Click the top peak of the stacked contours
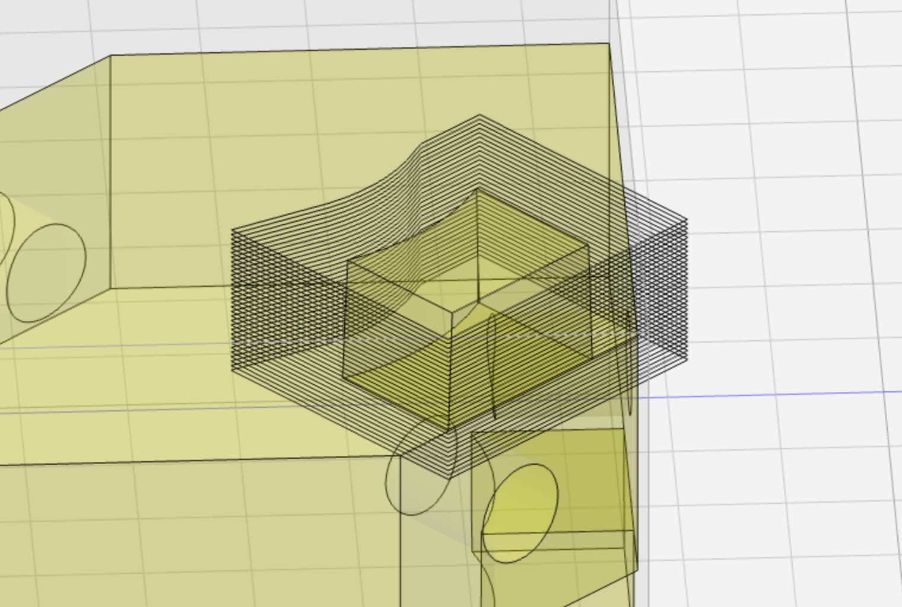The image size is (902, 607). pyautogui.click(x=479, y=116)
